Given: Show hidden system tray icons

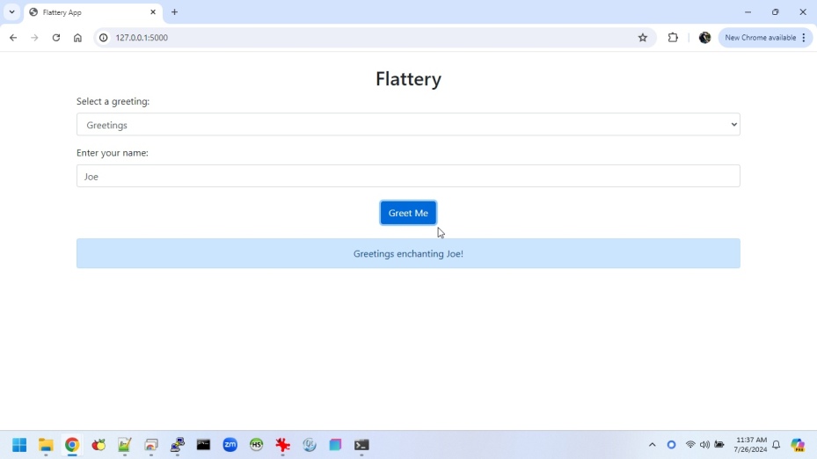Looking at the screenshot, I should click(652, 445).
